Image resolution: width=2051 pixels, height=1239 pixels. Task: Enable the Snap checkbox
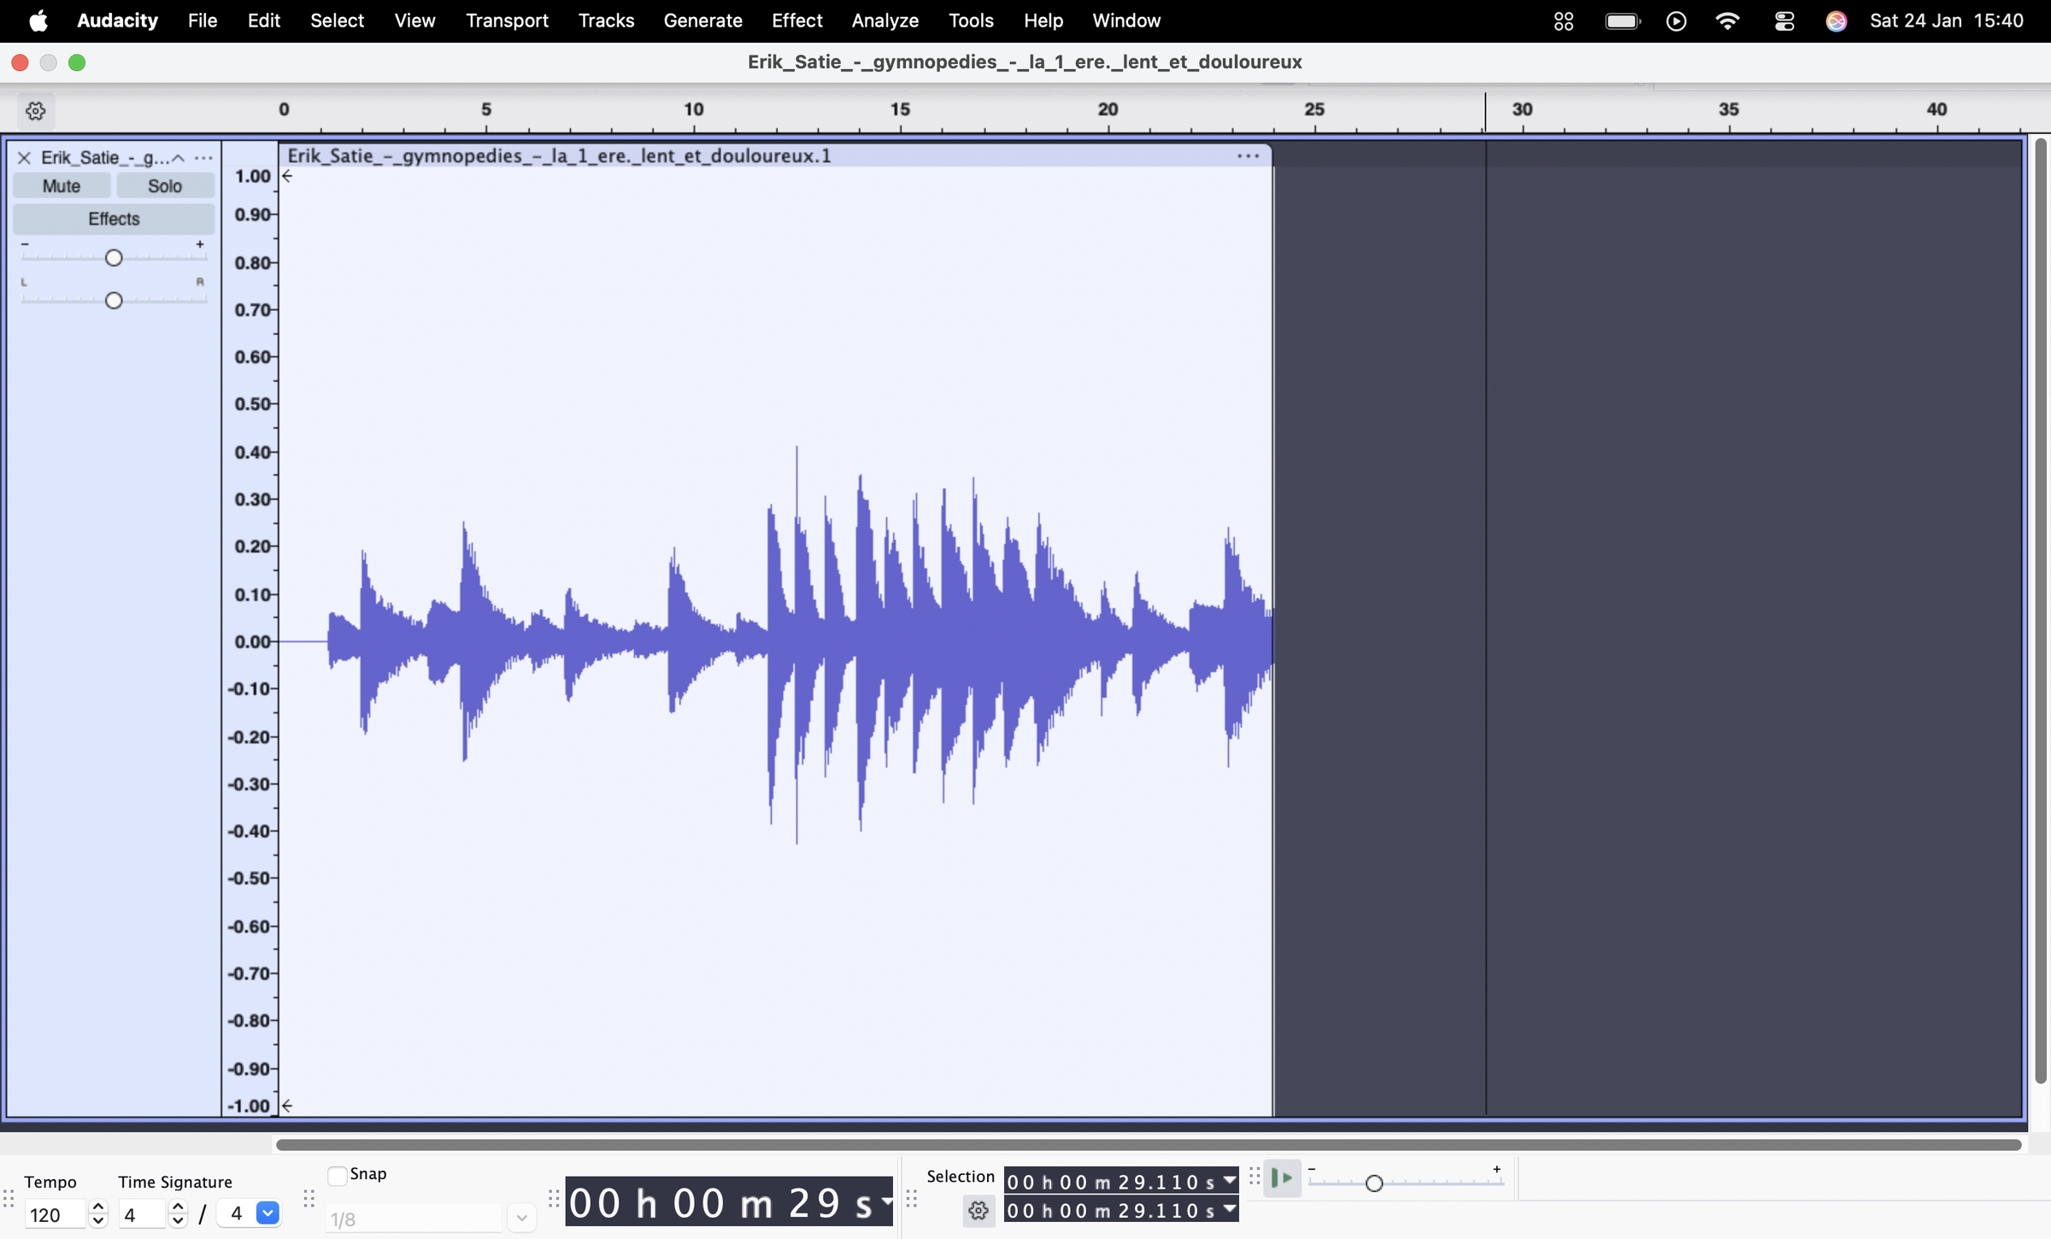click(337, 1175)
